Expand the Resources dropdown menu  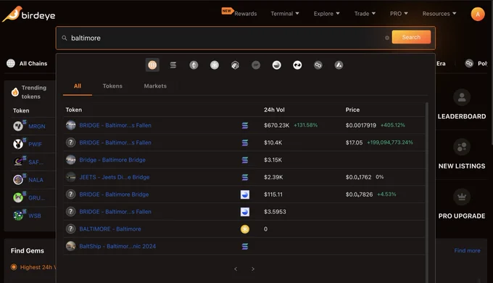(439, 14)
